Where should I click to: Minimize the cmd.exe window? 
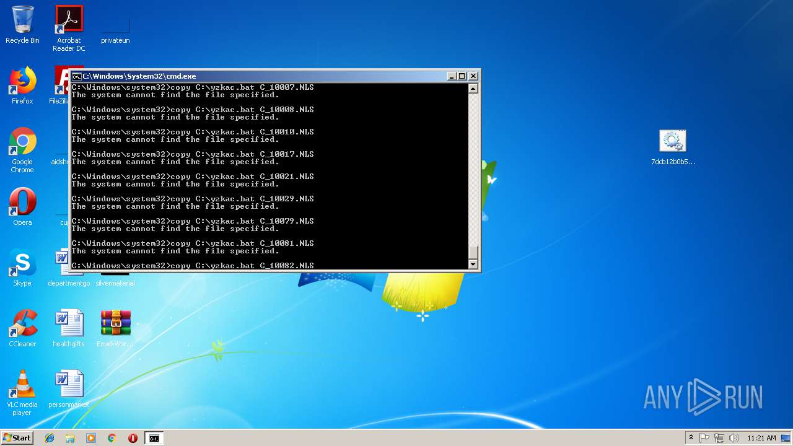(451, 76)
